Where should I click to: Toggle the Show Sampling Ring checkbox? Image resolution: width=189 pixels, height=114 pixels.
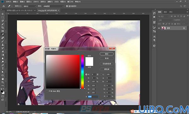point(67,6)
